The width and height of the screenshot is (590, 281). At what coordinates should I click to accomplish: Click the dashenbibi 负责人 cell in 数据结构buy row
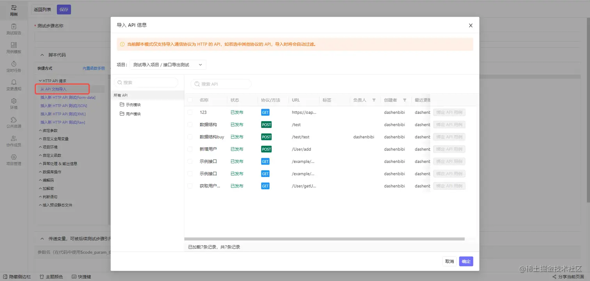[x=364, y=137]
